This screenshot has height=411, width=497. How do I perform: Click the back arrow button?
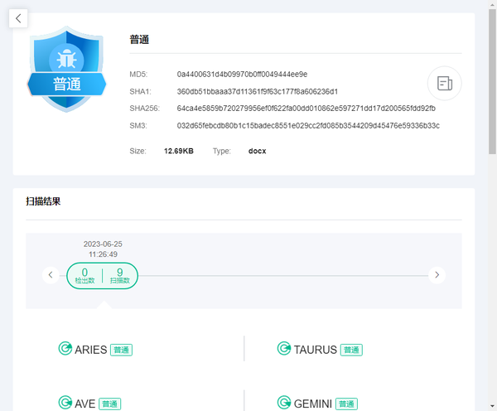click(x=19, y=18)
